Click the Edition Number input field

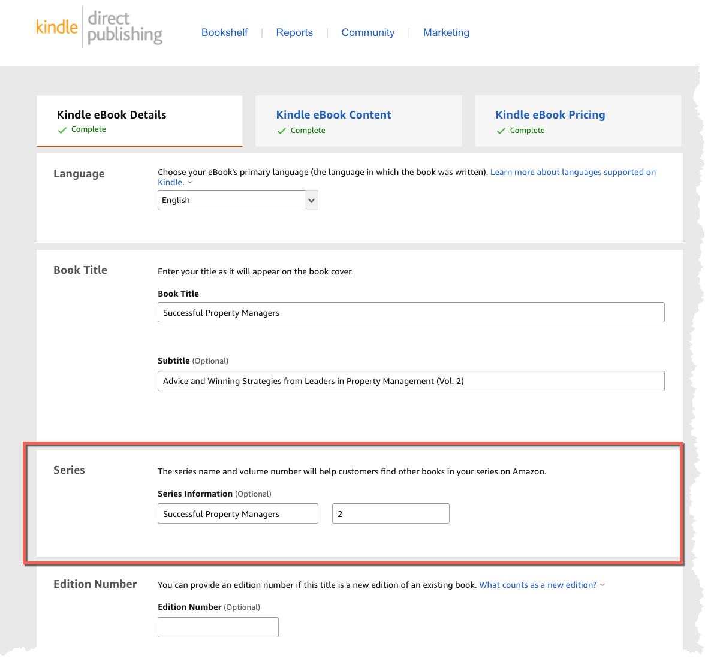coord(218,627)
